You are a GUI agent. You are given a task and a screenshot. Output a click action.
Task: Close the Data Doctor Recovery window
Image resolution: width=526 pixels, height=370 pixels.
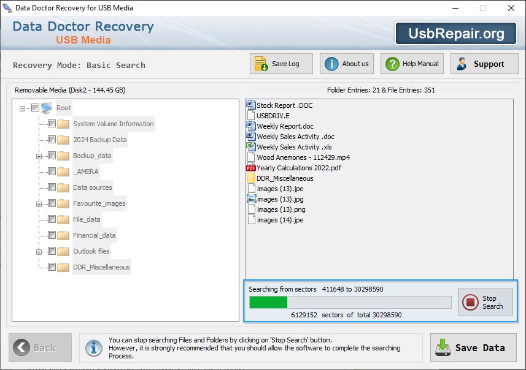pos(511,8)
